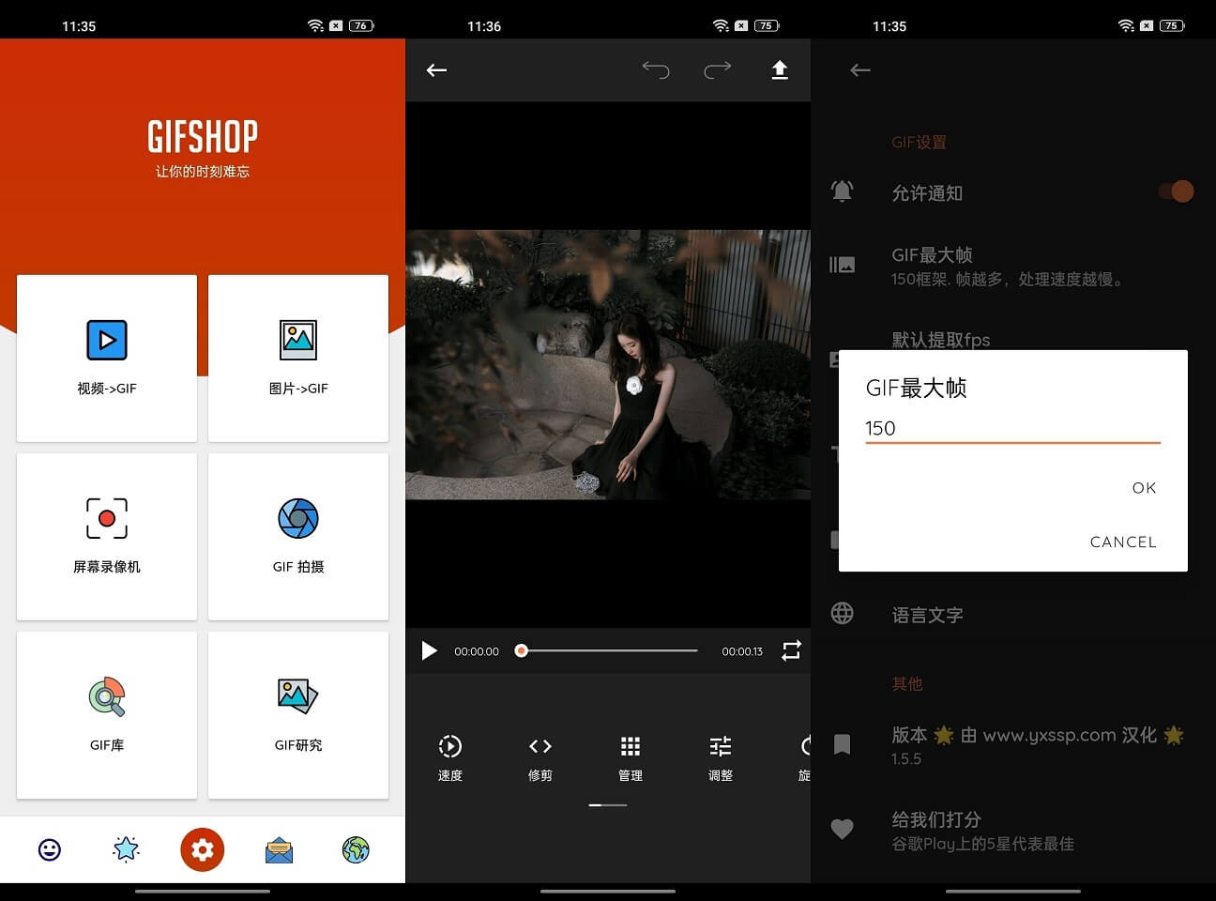The width and height of the screenshot is (1216, 901).
Task: Dismiss the dialog with CANCEL
Action: point(1123,542)
